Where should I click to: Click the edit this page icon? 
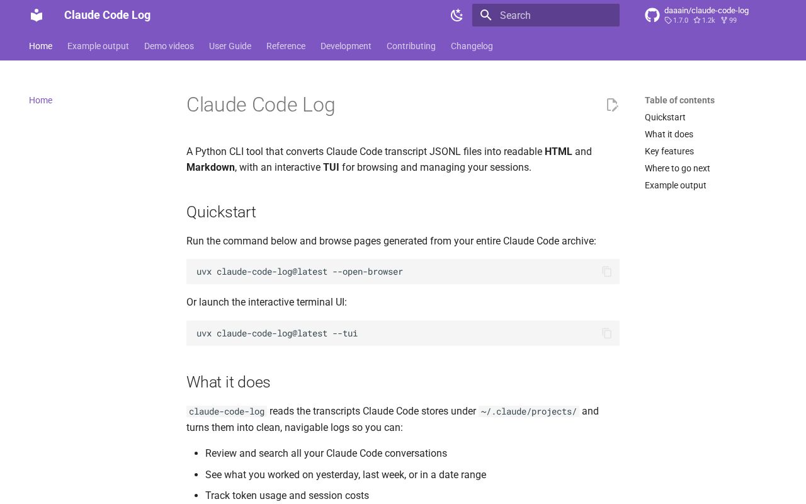612,105
